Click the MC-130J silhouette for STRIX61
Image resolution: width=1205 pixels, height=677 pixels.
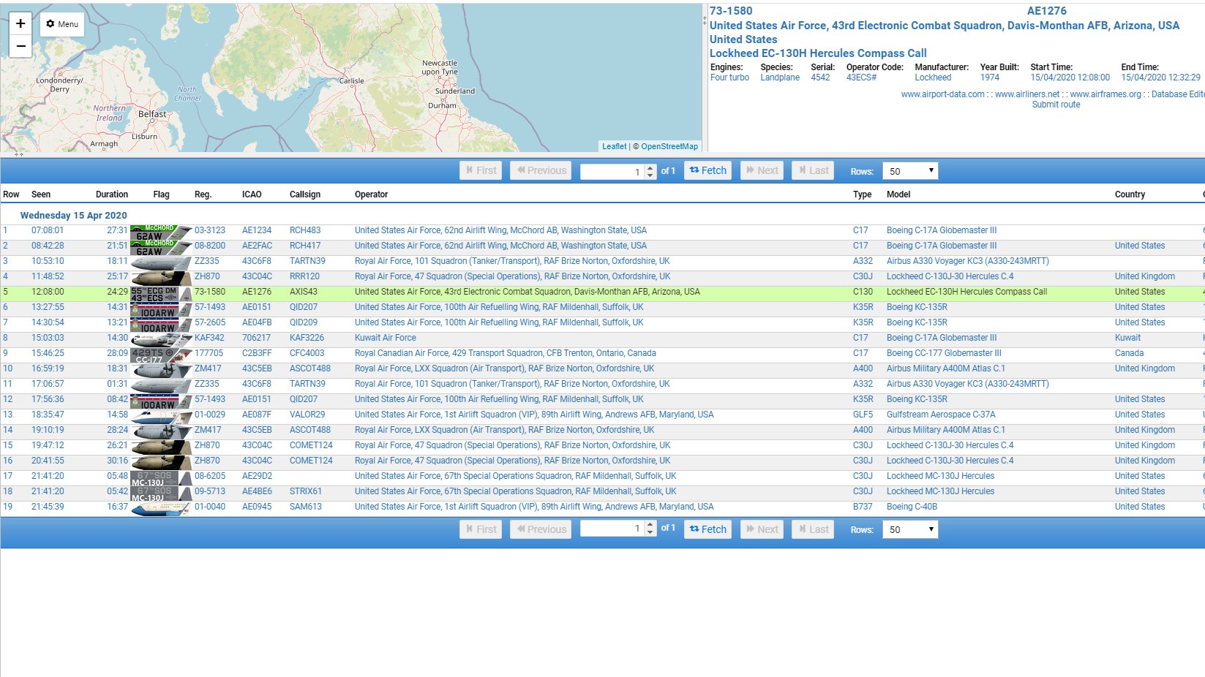161,493
